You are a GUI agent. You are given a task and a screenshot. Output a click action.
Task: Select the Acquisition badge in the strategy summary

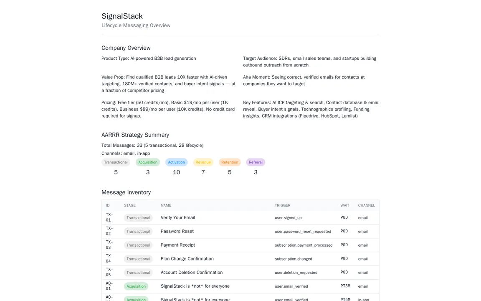pos(148,162)
